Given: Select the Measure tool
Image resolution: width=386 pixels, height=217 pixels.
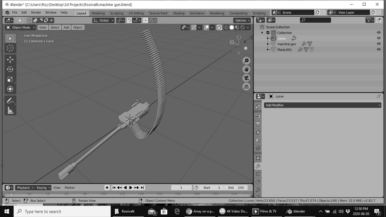Looking at the screenshot, I should tap(10, 110).
